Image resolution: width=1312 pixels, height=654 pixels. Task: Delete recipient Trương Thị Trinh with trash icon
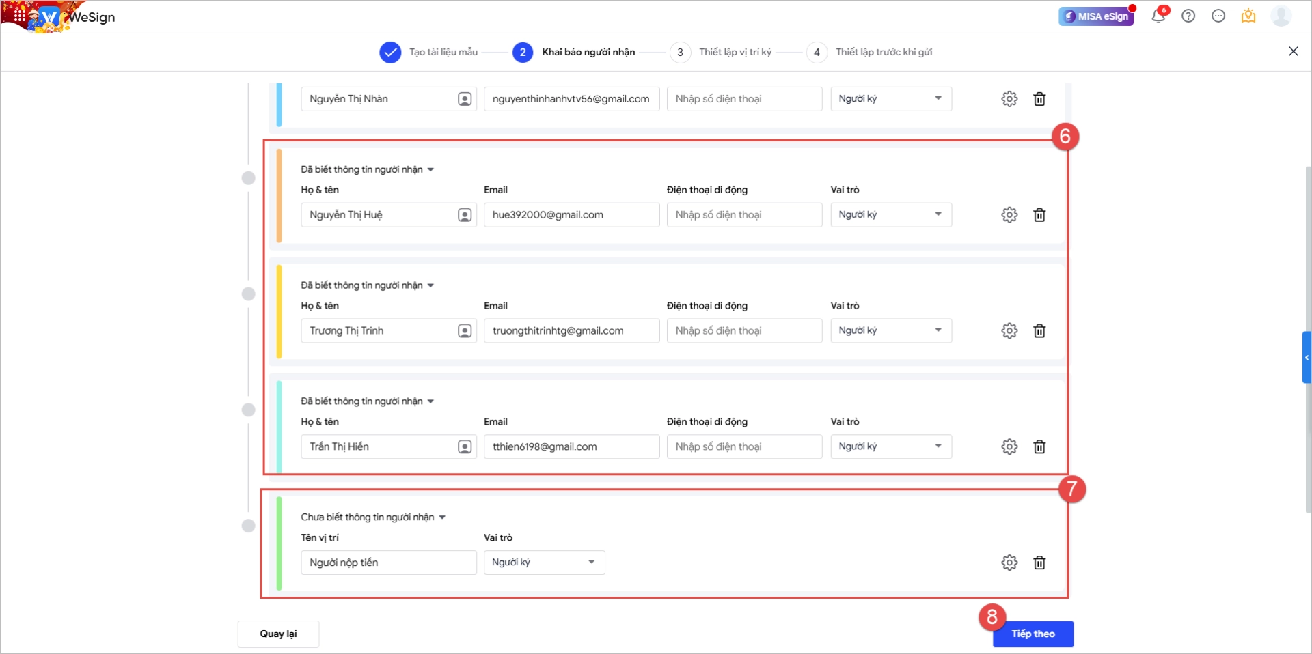point(1039,331)
